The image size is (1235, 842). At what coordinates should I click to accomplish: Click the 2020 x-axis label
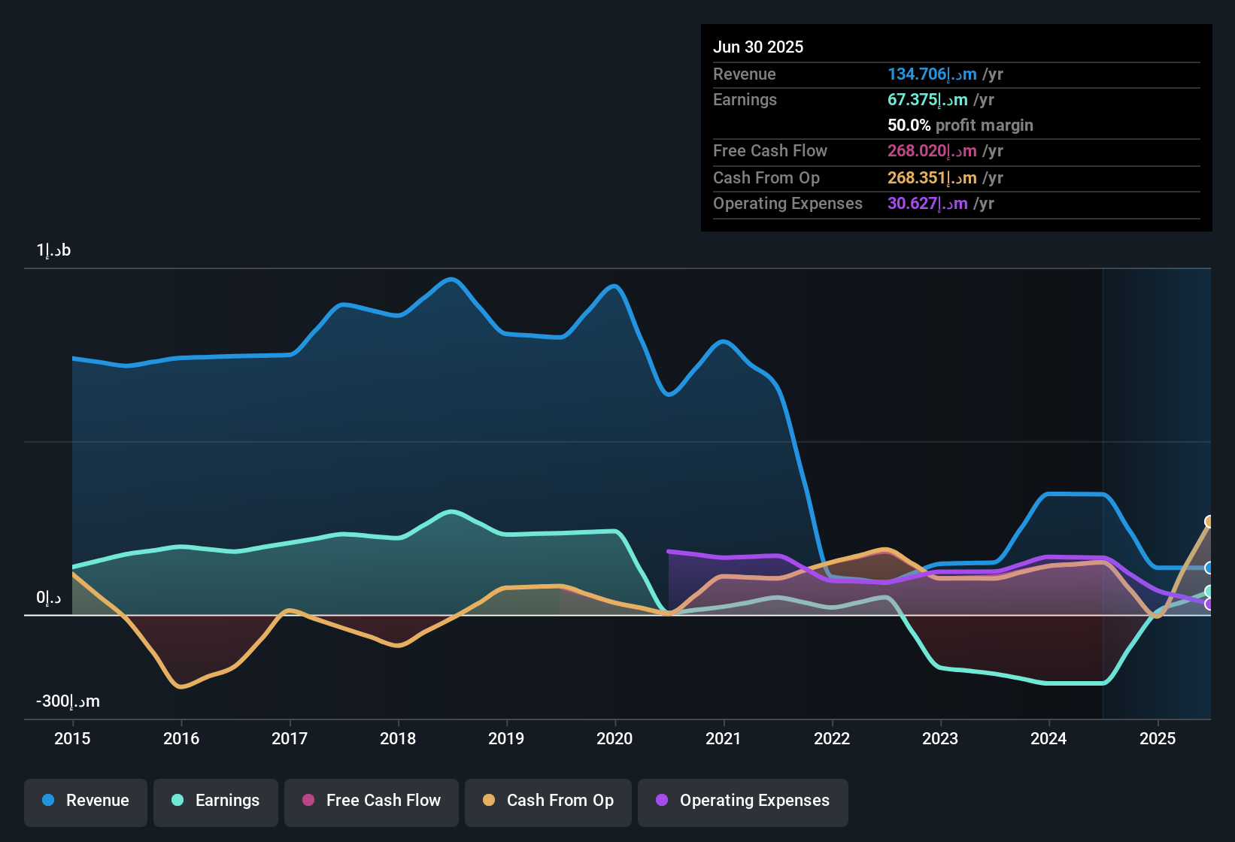[614, 739]
